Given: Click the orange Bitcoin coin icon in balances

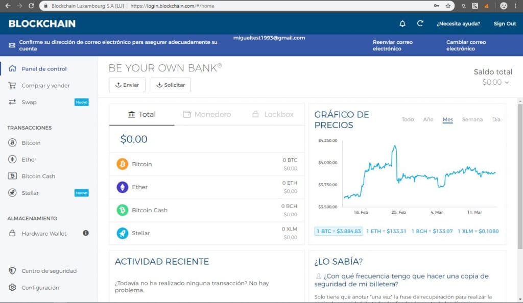Looking at the screenshot, I should [123, 164].
